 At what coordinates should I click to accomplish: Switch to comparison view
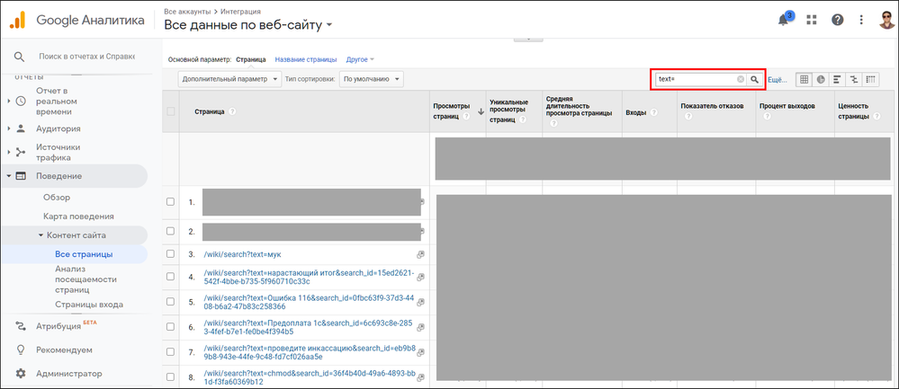point(854,80)
